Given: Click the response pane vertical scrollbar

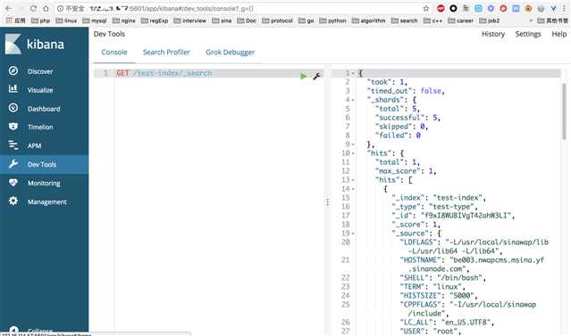Looking at the screenshot, I should [564, 111].
